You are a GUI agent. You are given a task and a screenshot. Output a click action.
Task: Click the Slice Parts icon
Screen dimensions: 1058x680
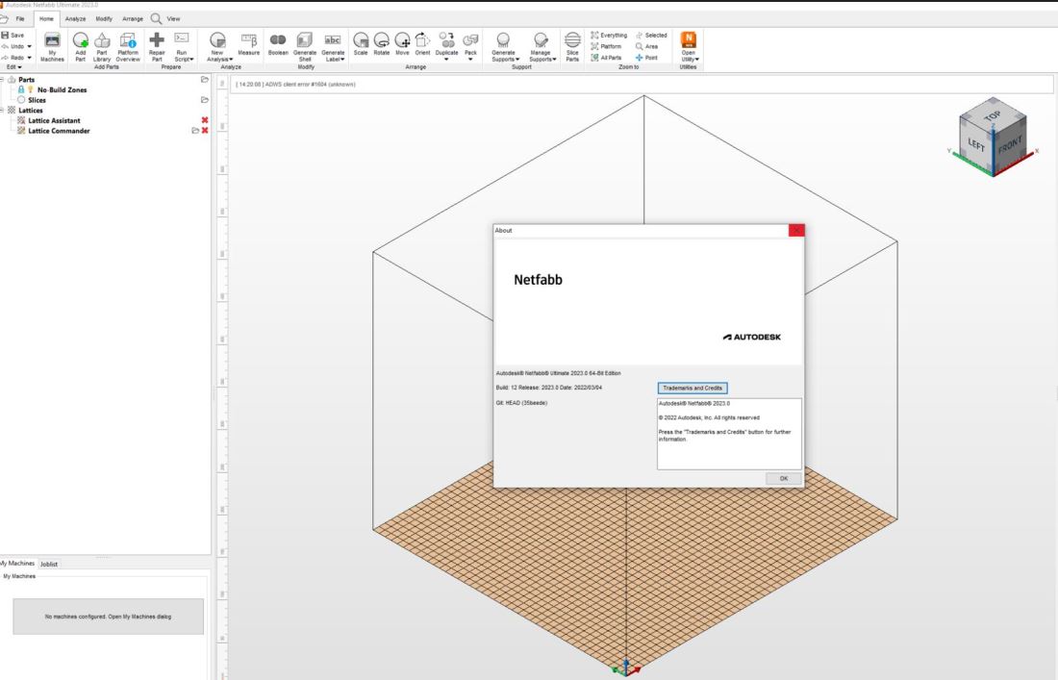(572, 46)
